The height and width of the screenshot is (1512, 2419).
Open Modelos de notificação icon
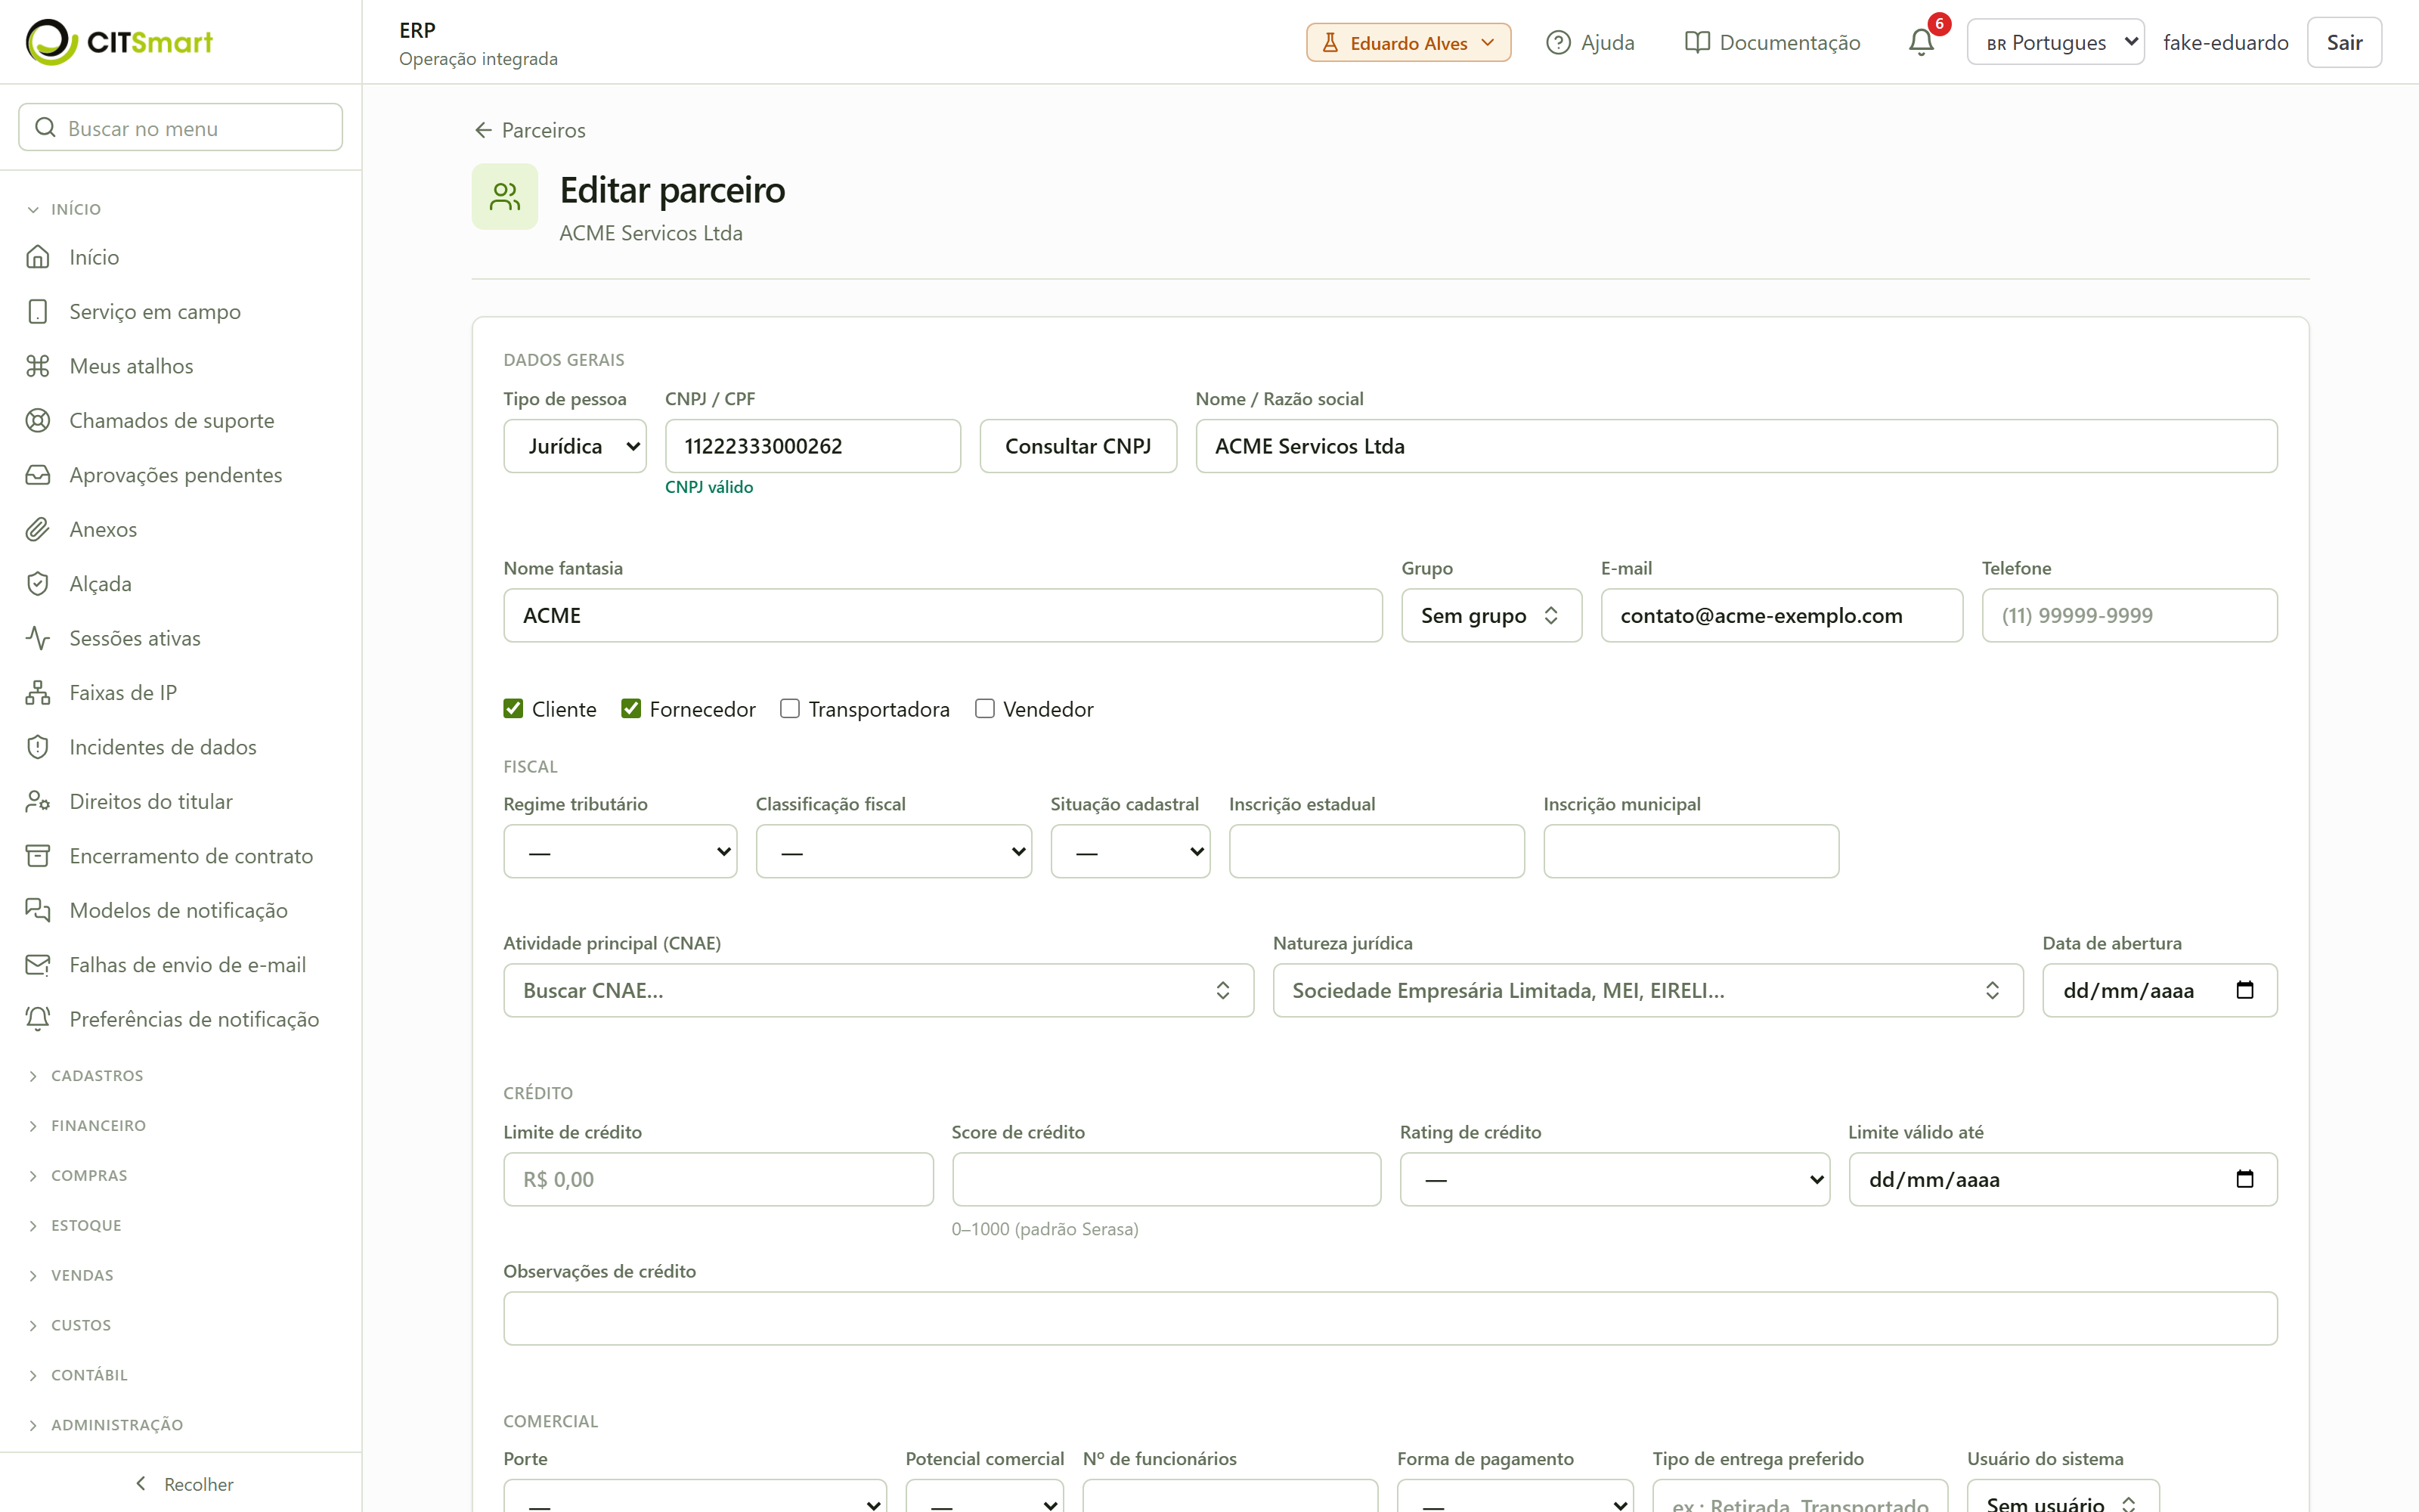point(38,910)
